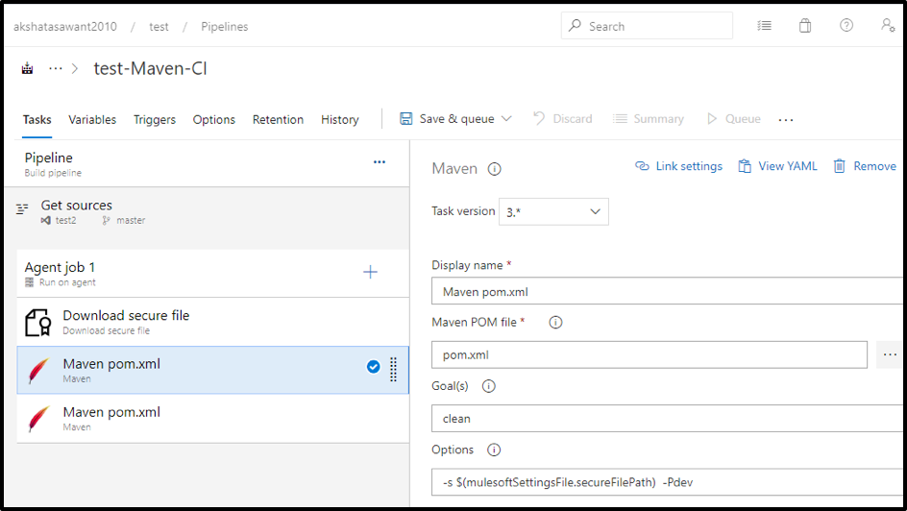907x511 pixels.
Task: Open the marketplace shopping bag icon
Action: pos(805,26)
